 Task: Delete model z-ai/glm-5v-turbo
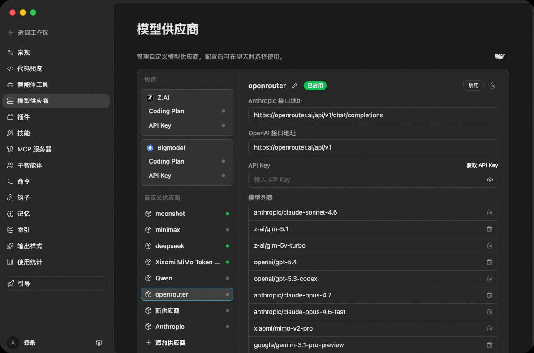point(489,245)
